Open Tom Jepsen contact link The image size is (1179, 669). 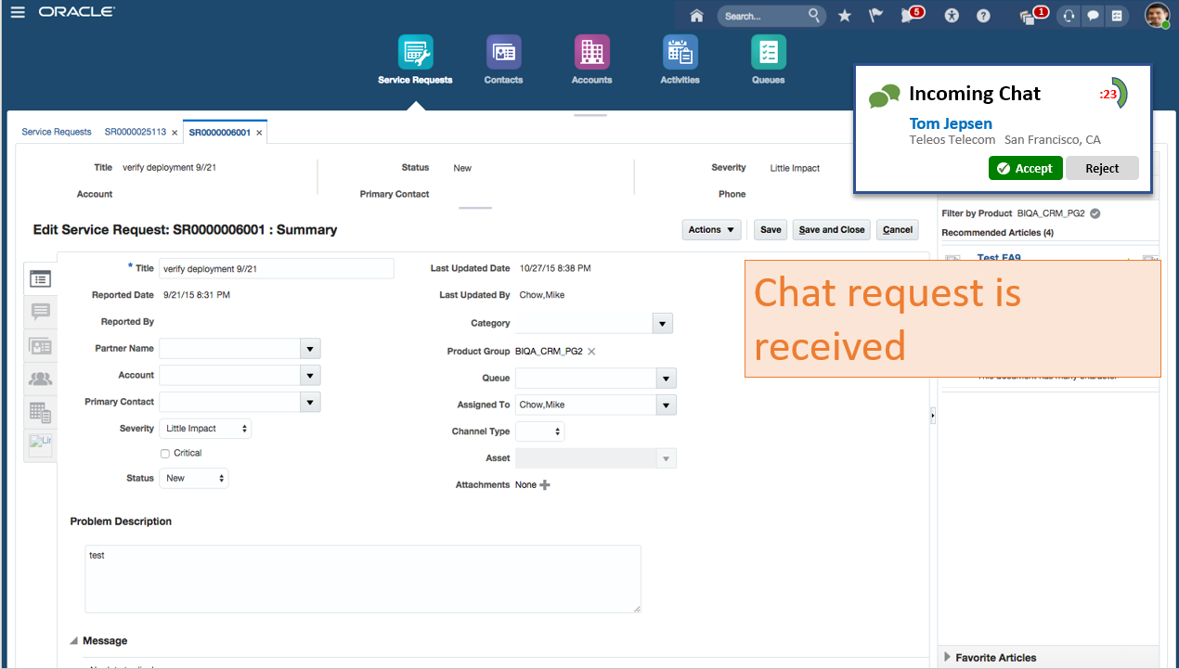click(951, 123)
